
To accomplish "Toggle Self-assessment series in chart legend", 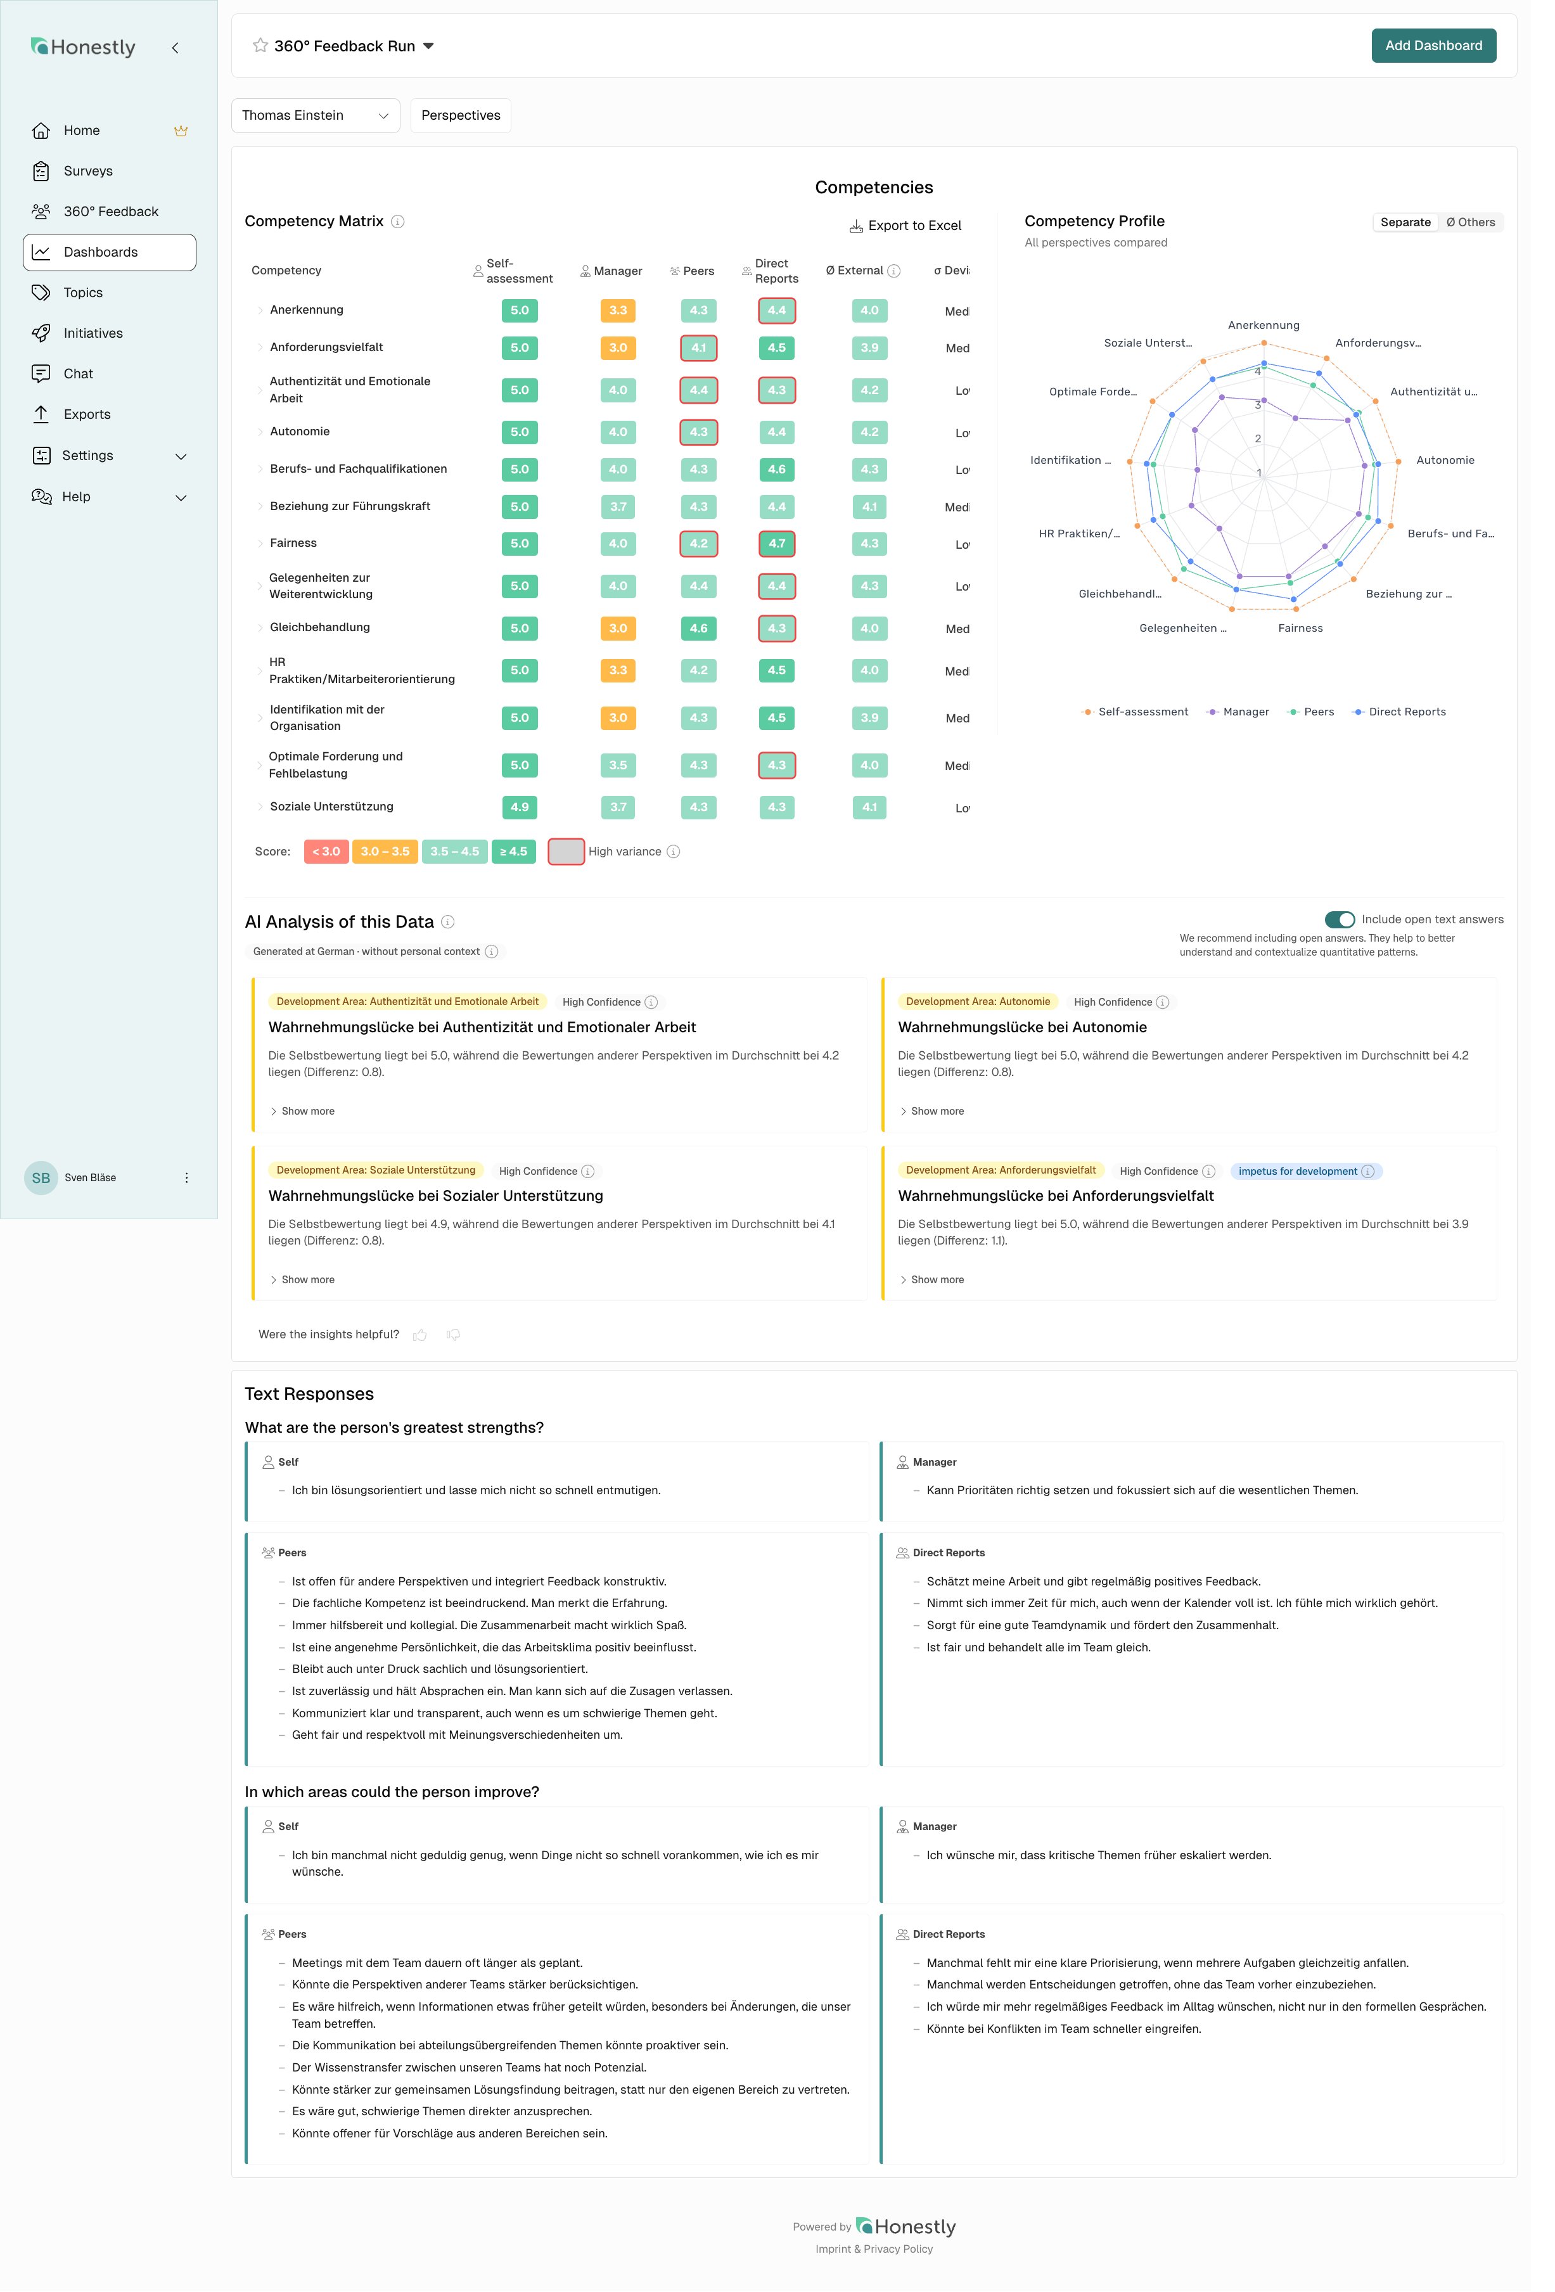I will point(1135,712).
